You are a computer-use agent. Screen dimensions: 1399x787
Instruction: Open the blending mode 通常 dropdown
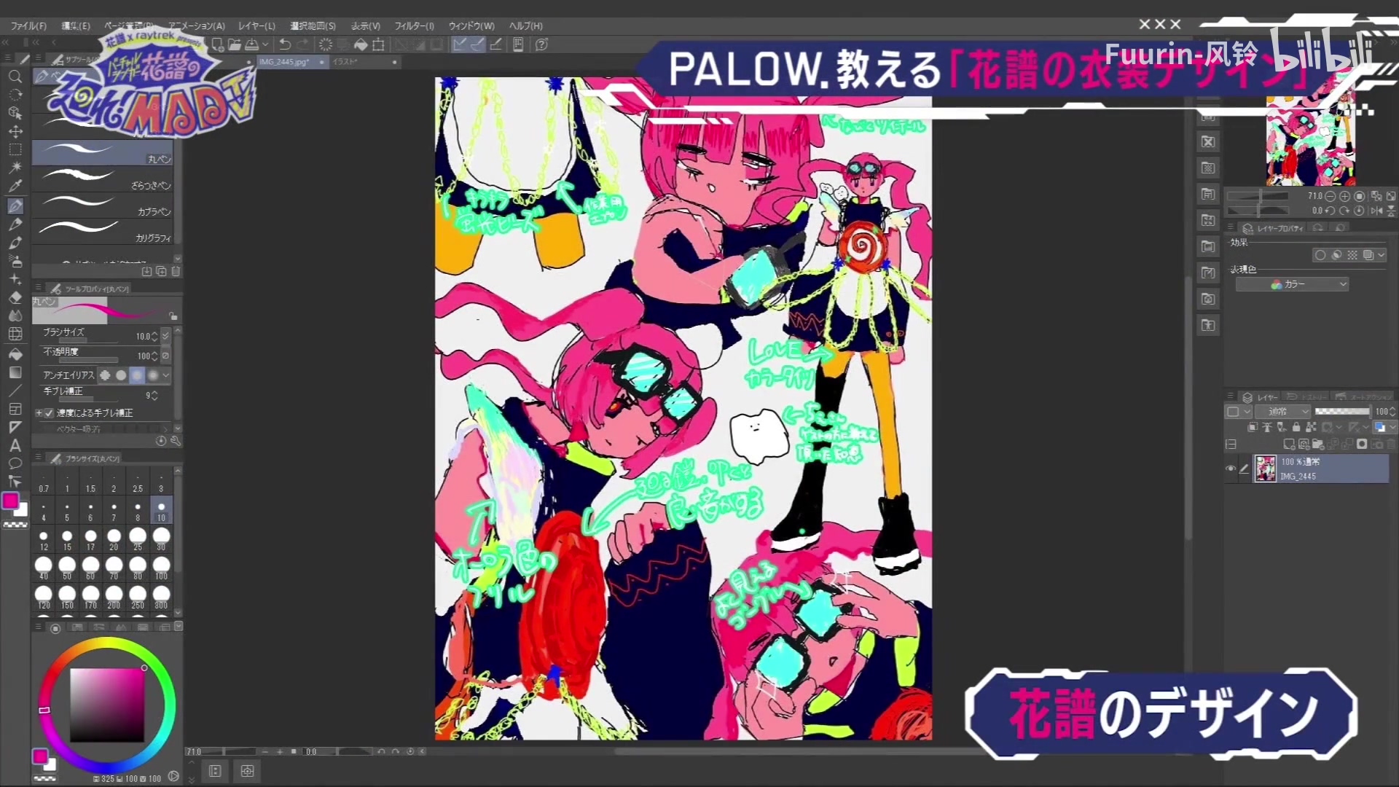coord(1282,412)
